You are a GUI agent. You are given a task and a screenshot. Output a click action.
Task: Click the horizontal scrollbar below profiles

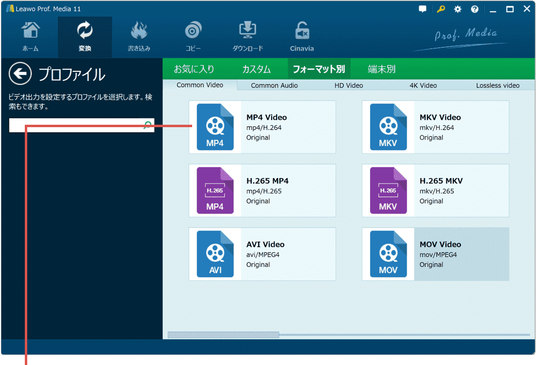(x=223, y=334)
